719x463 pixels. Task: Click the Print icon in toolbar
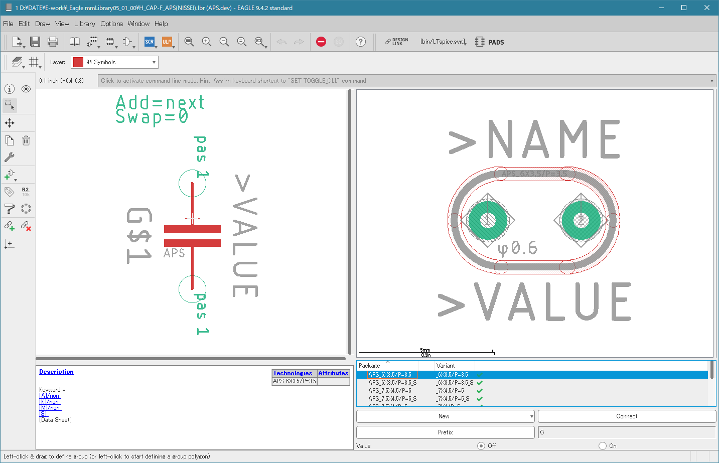53,42
